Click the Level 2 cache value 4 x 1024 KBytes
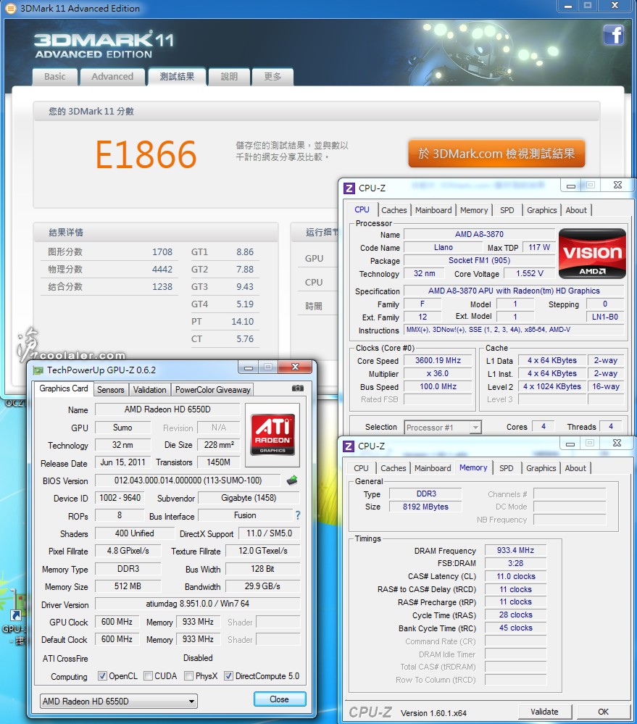 coord(552,386)
